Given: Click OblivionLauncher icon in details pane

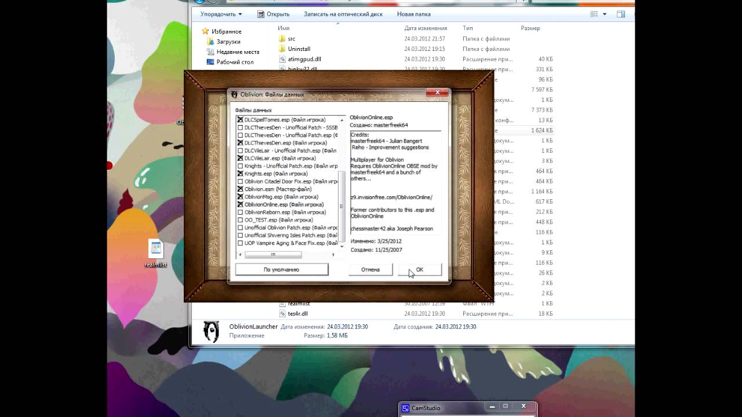Looking at the screenshot, I should pyautogui.click(x=212, y=332).
